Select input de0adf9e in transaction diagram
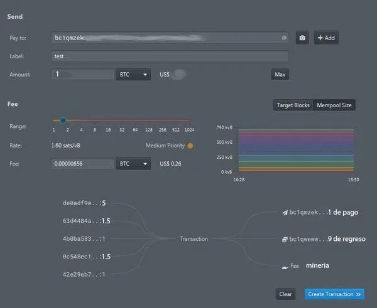This screenshot has width=377, height=308. pyautogui.click(x=84, y=203)
